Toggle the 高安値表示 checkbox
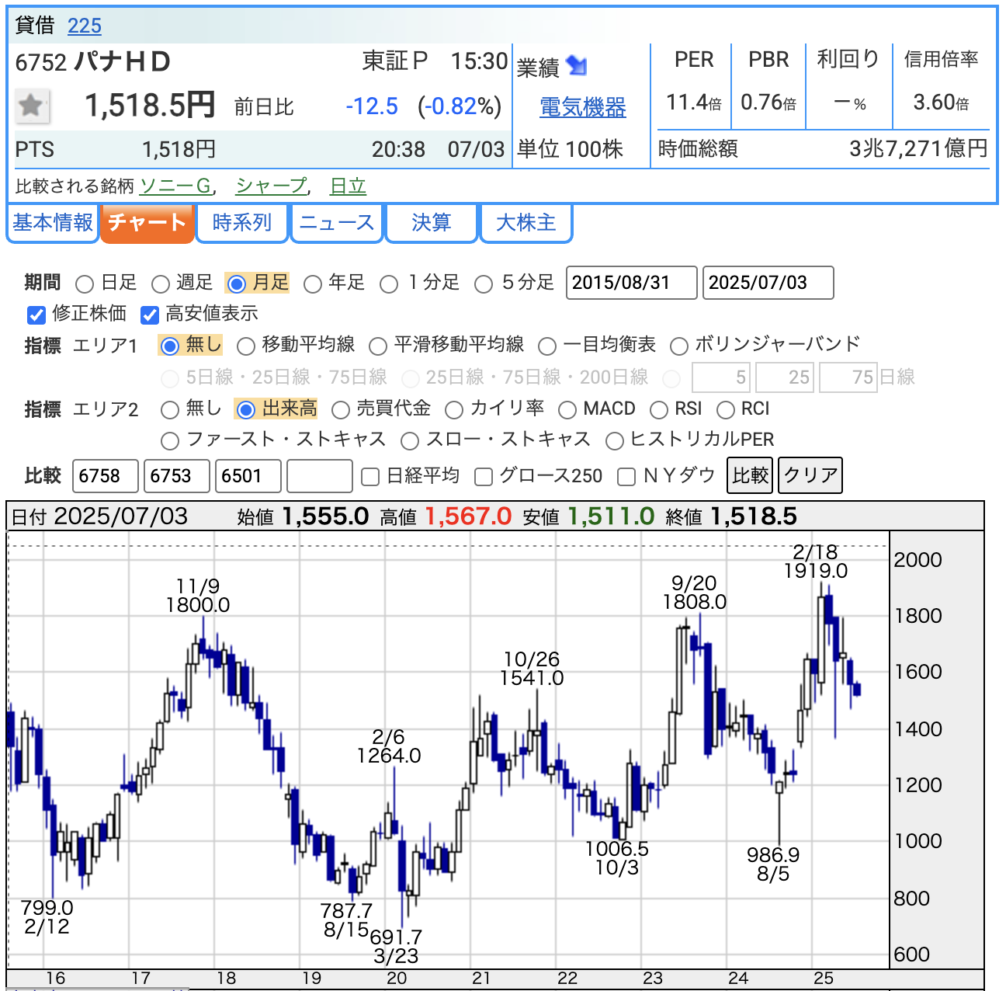Viewport: 1006px width, 991px height. tap(150, 315)
